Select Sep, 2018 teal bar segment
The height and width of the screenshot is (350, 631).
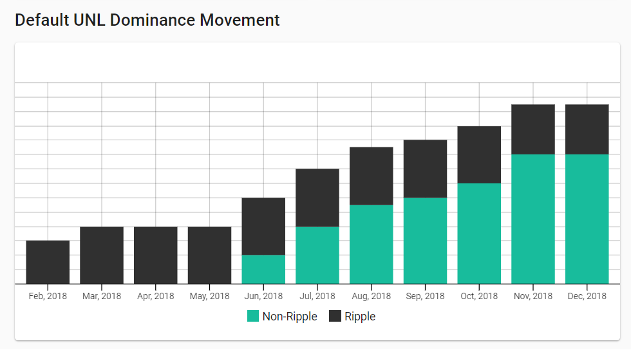click(x=426, y=241)
